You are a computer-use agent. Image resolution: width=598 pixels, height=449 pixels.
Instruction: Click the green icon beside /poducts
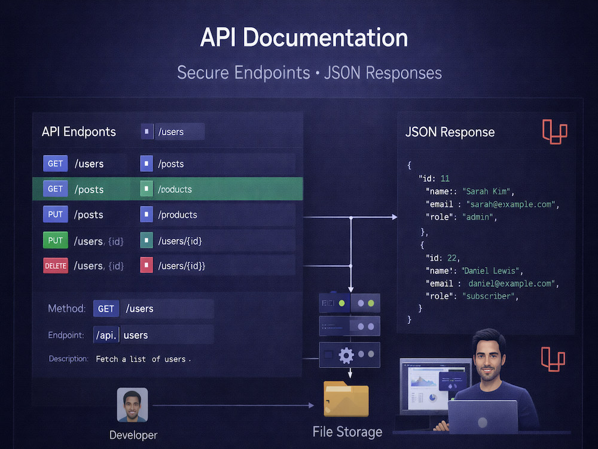tap(147, 189)
